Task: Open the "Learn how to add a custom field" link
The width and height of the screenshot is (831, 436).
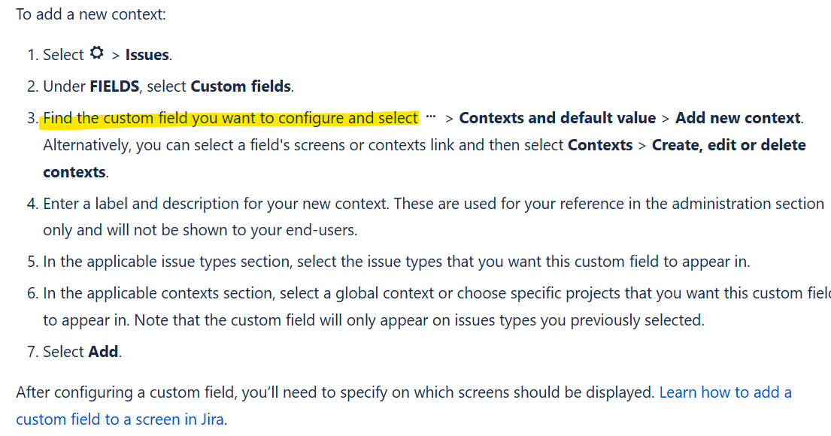Action: coord(725,392)
